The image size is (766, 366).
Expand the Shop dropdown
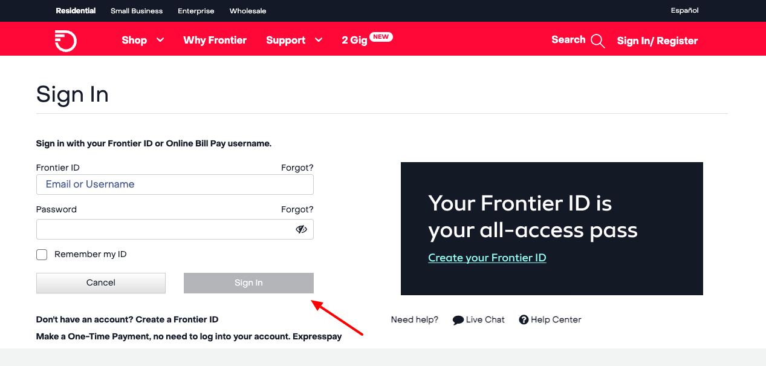pyautogui.click(x=141, y=40)
